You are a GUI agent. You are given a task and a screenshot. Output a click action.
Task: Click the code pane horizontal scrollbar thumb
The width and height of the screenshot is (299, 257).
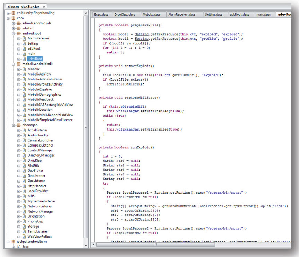pyautogui.click(x=156, y=245)
